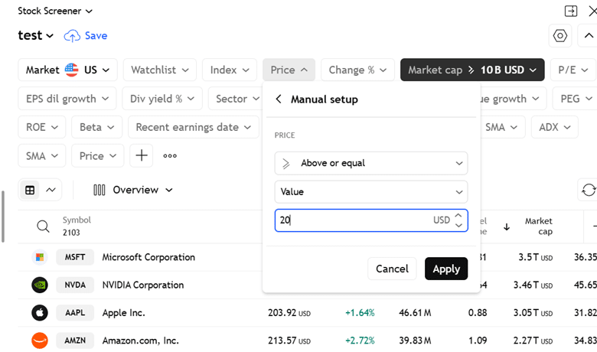
Task: Click the table view layout icon
Action: tap(31, 190)
